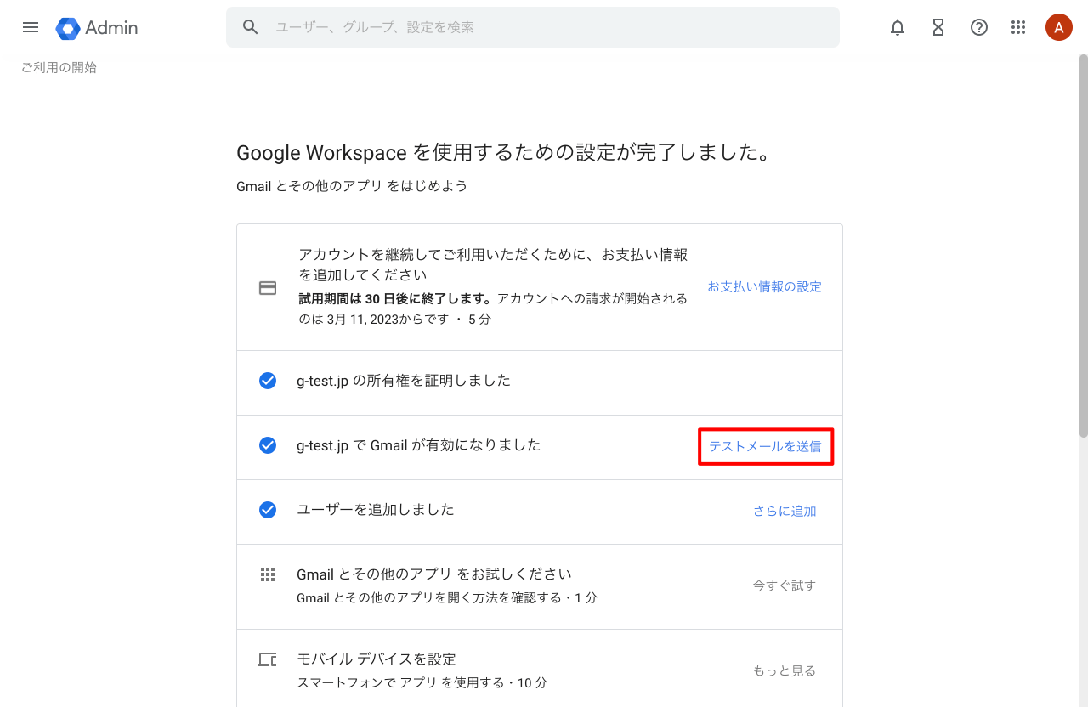
Task: Click the Google Admin logo
Action: 68,28
